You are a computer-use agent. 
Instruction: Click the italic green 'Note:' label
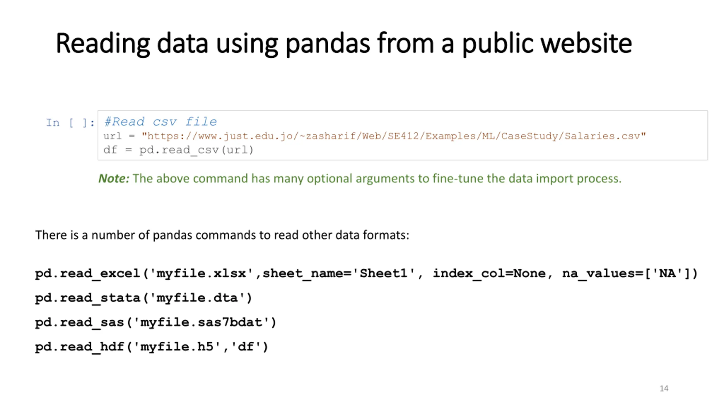114,178
